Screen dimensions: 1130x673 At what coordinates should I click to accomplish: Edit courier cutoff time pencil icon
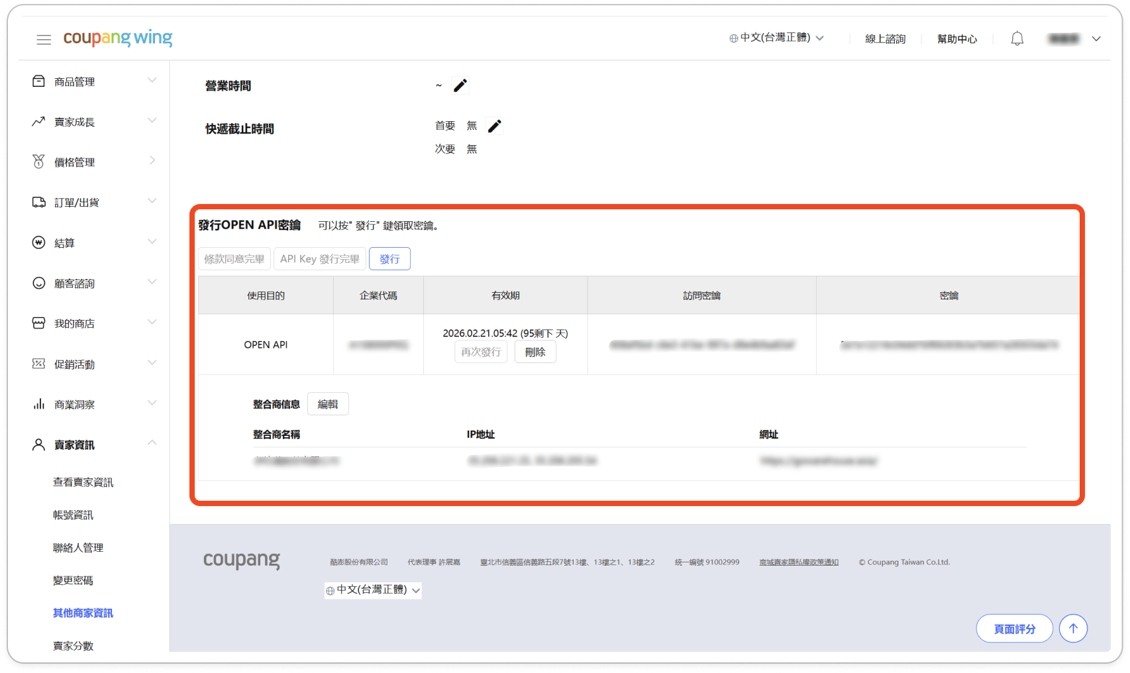pyautogui.click(x=495, y=126)
